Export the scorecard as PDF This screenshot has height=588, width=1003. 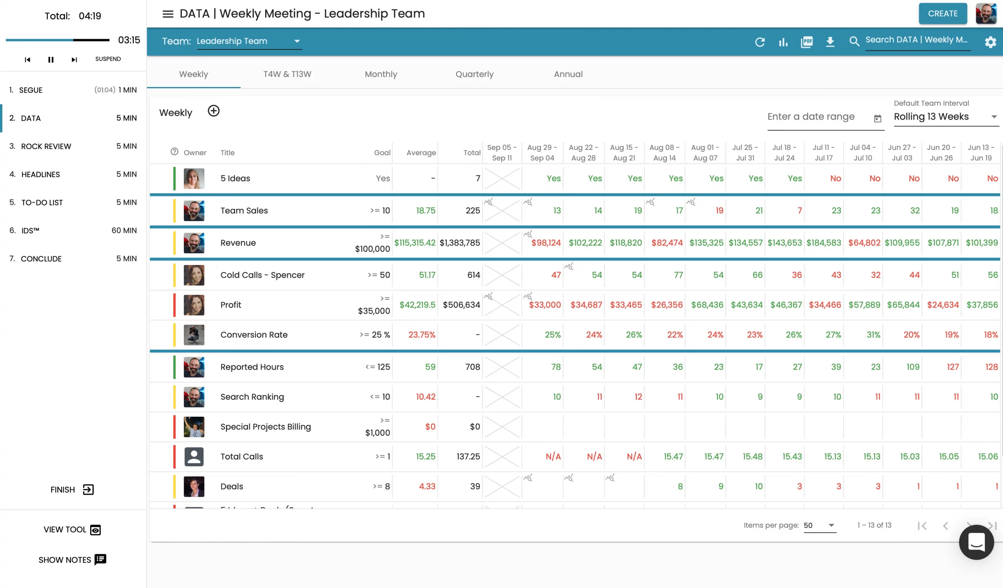(x=806, y=42)
